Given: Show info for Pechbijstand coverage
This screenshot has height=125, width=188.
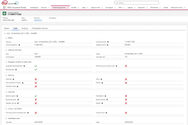Looking at the screenshot, I should pyautogui.click(x=105, y=96).
